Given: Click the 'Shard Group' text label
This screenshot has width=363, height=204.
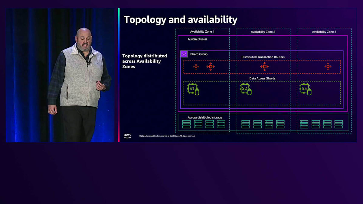Looking at the screenshot, I should click(199, 54).
